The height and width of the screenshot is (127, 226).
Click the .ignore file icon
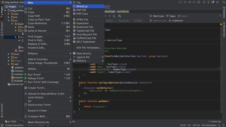[x=74, y=57]
